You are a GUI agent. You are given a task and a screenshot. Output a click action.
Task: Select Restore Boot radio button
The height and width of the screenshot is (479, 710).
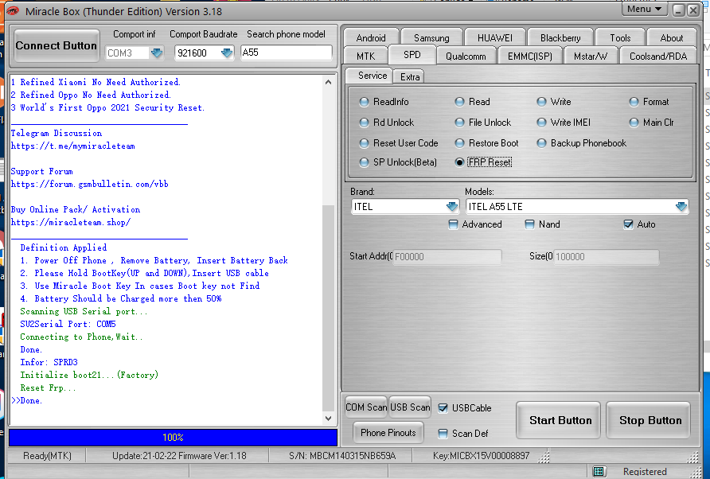click(459, 143)
